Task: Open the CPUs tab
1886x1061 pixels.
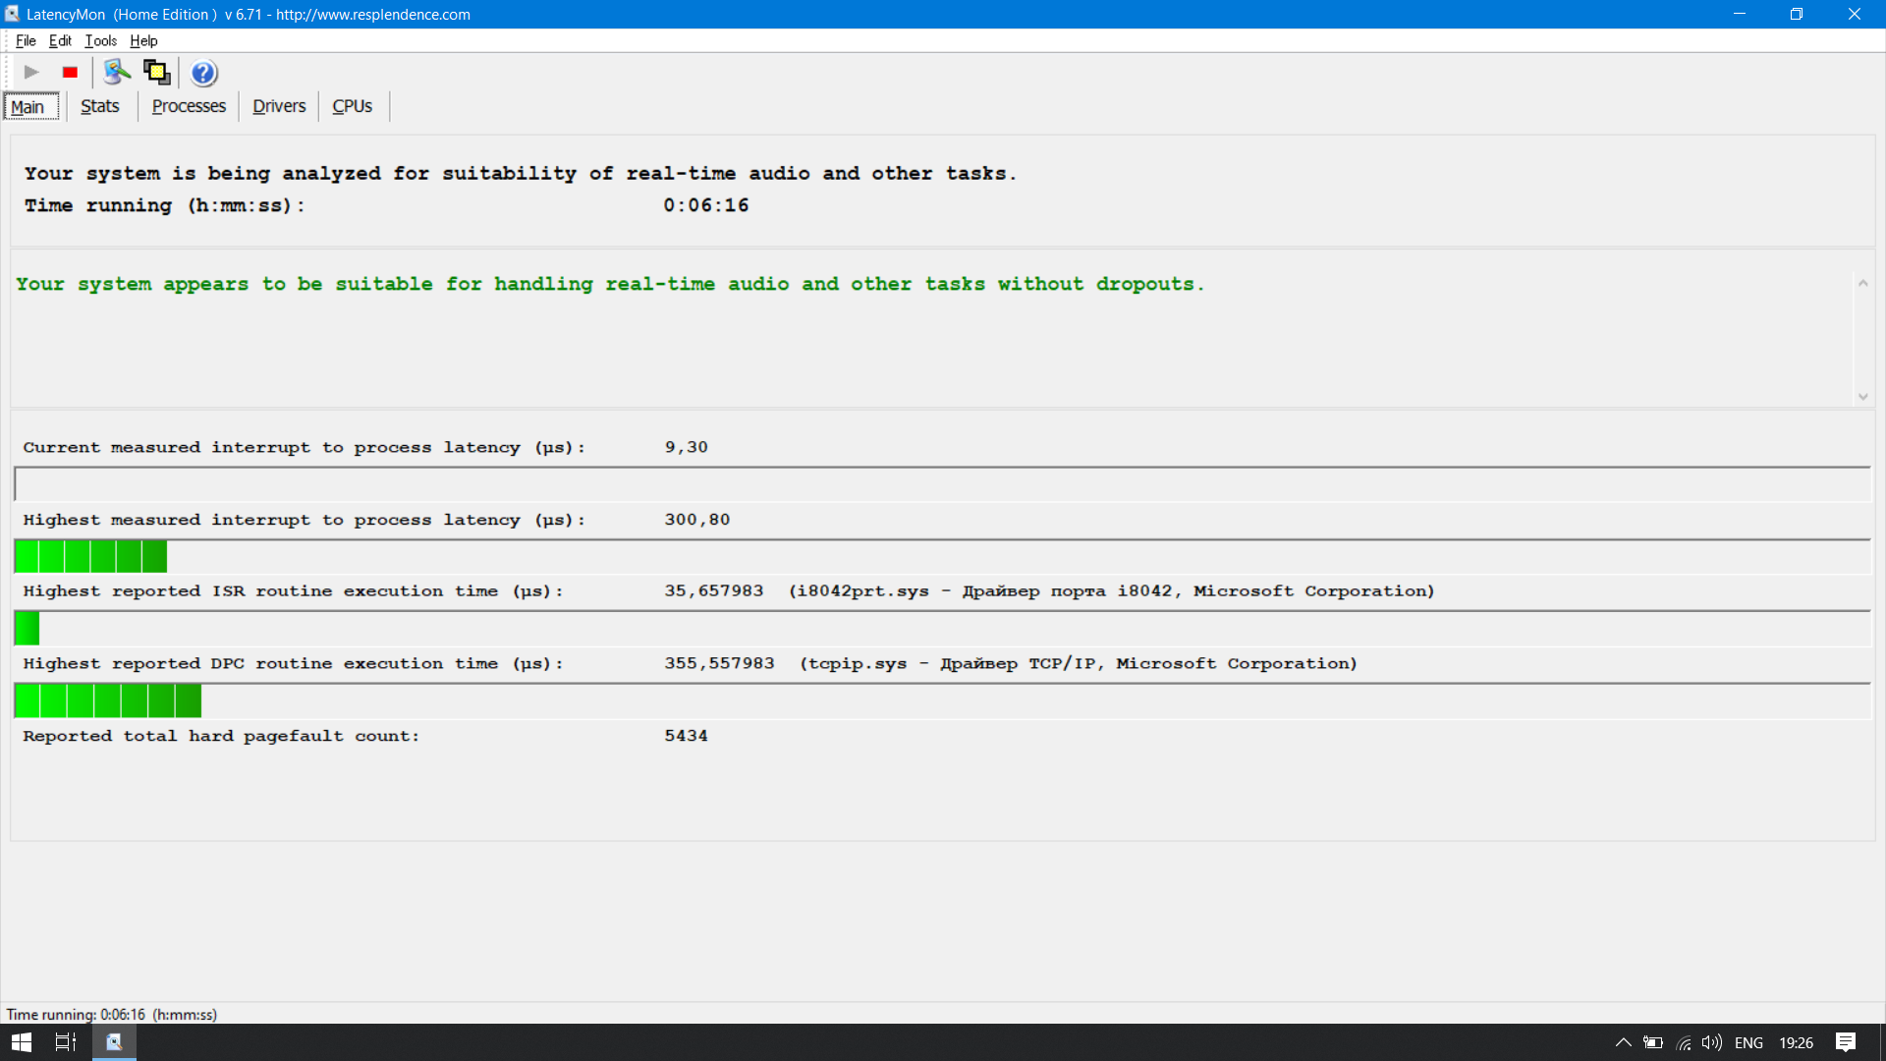Action: pyautogui.click(x=352, y=106)
